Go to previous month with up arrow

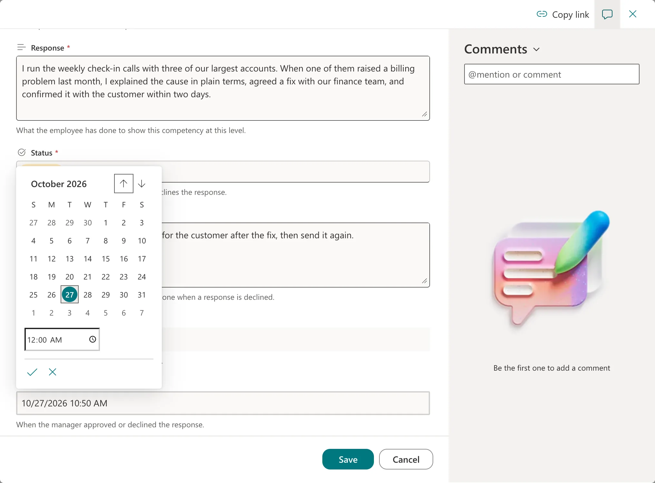coord(123,184)
